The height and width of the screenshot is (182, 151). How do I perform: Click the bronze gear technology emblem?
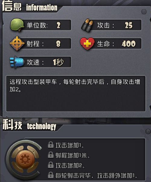pyautogui.click(x=25, y=159)
